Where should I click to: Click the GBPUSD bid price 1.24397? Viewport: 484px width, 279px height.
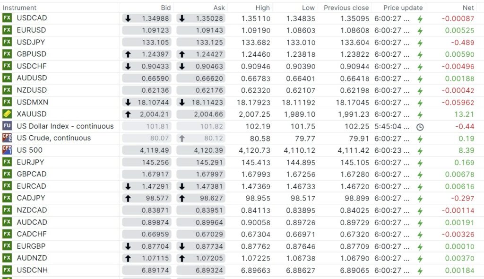155,54
